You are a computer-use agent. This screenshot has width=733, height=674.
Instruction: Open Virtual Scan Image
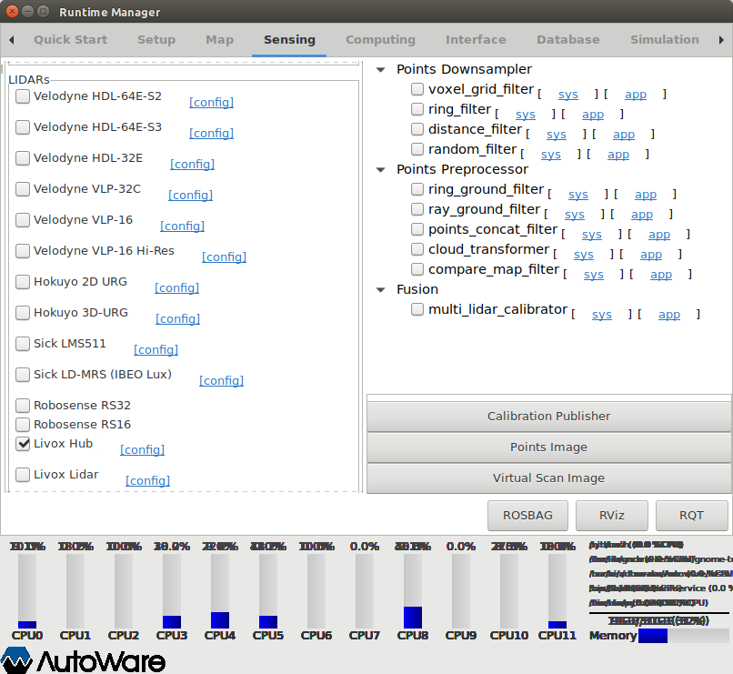pyautogui.click(x=548, y=478)
